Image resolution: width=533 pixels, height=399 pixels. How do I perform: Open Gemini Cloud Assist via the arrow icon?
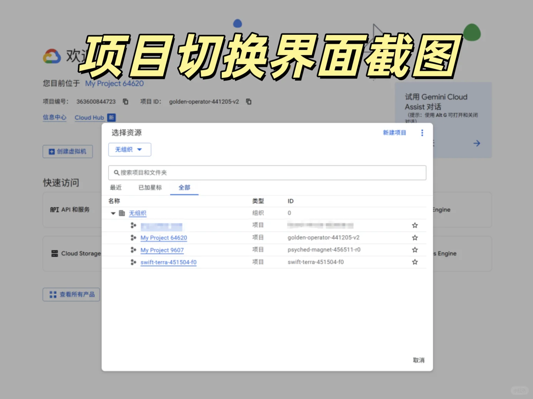477,143
